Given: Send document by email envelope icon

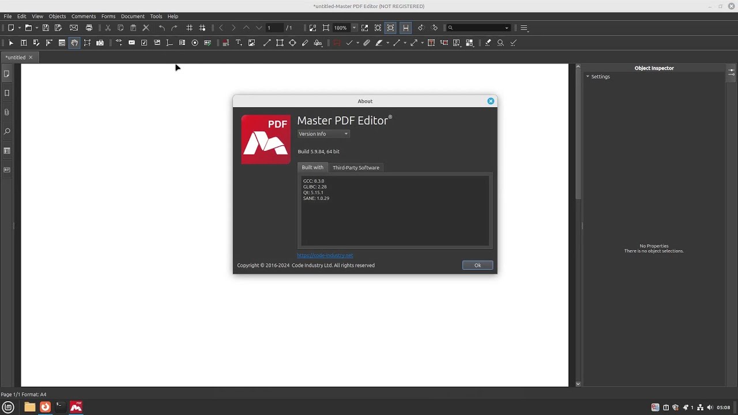Looking at the screenshot, I should [74, 28].
